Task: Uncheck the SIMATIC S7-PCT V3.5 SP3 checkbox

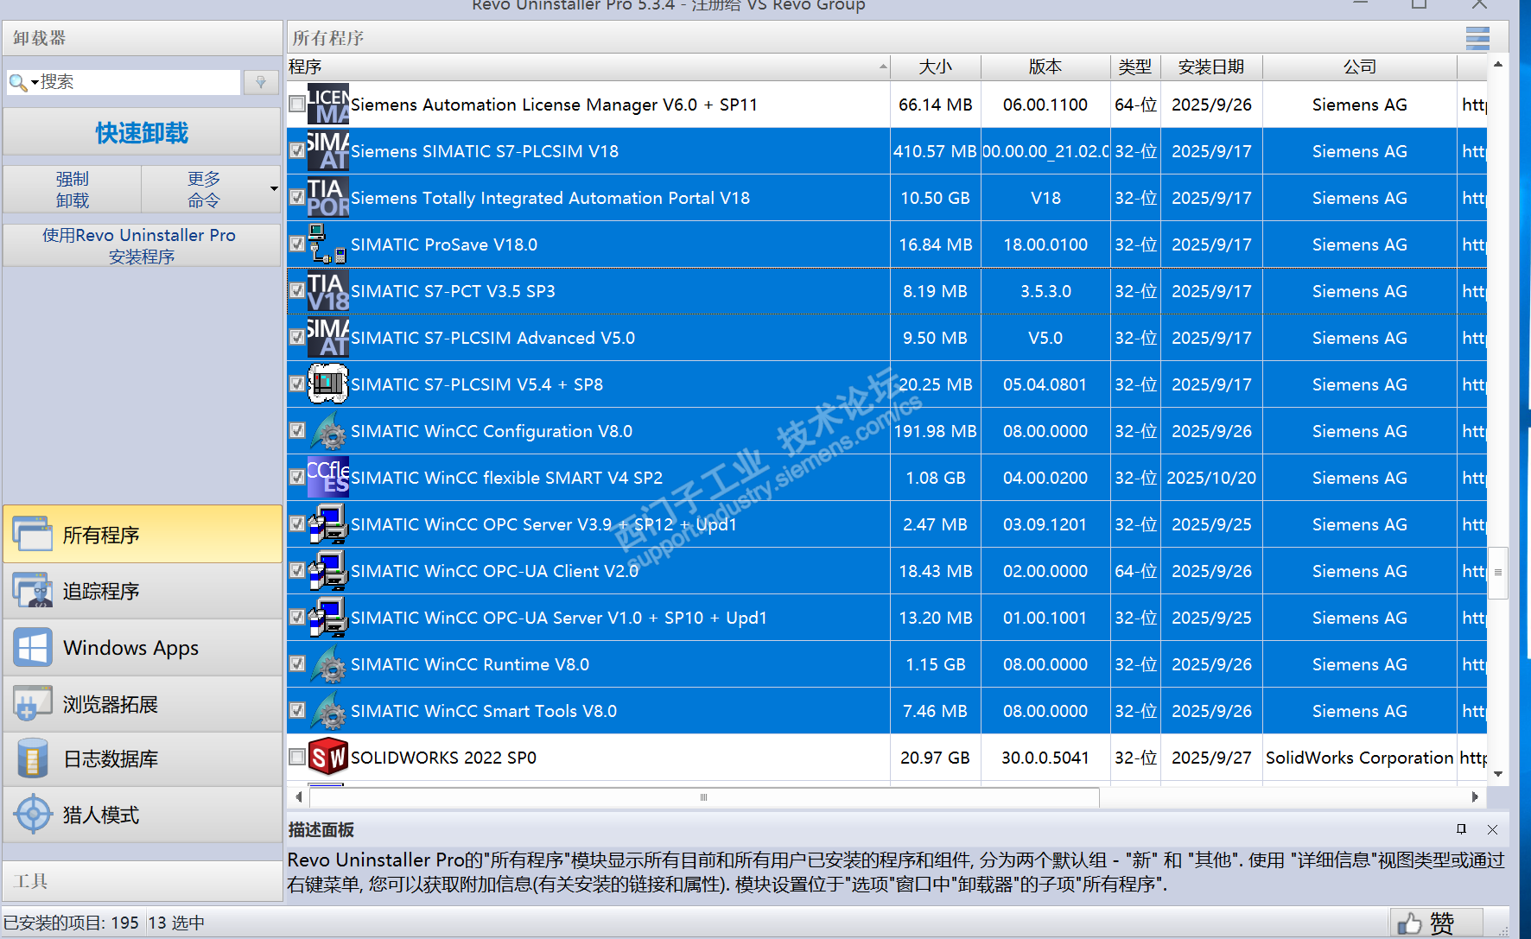Action: pyautogui.click(x=297, y=291)
